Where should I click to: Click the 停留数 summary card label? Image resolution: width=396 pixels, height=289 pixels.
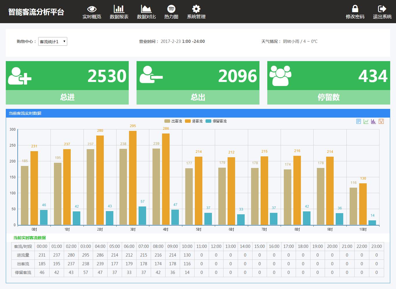pos(328,97)
